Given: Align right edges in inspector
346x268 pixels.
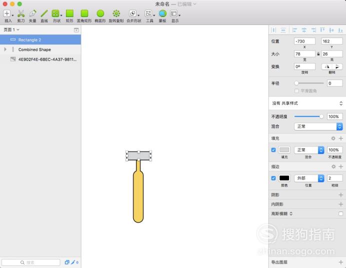Looking at the screenshot, I should 313,30.
